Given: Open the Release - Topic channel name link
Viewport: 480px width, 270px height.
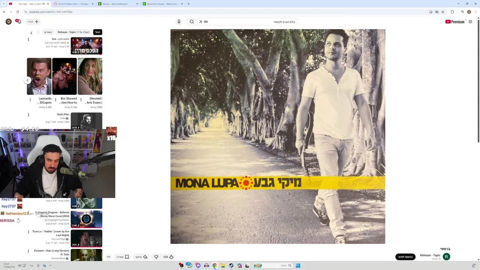Looking at the screenshot, I should pos(430,255).
